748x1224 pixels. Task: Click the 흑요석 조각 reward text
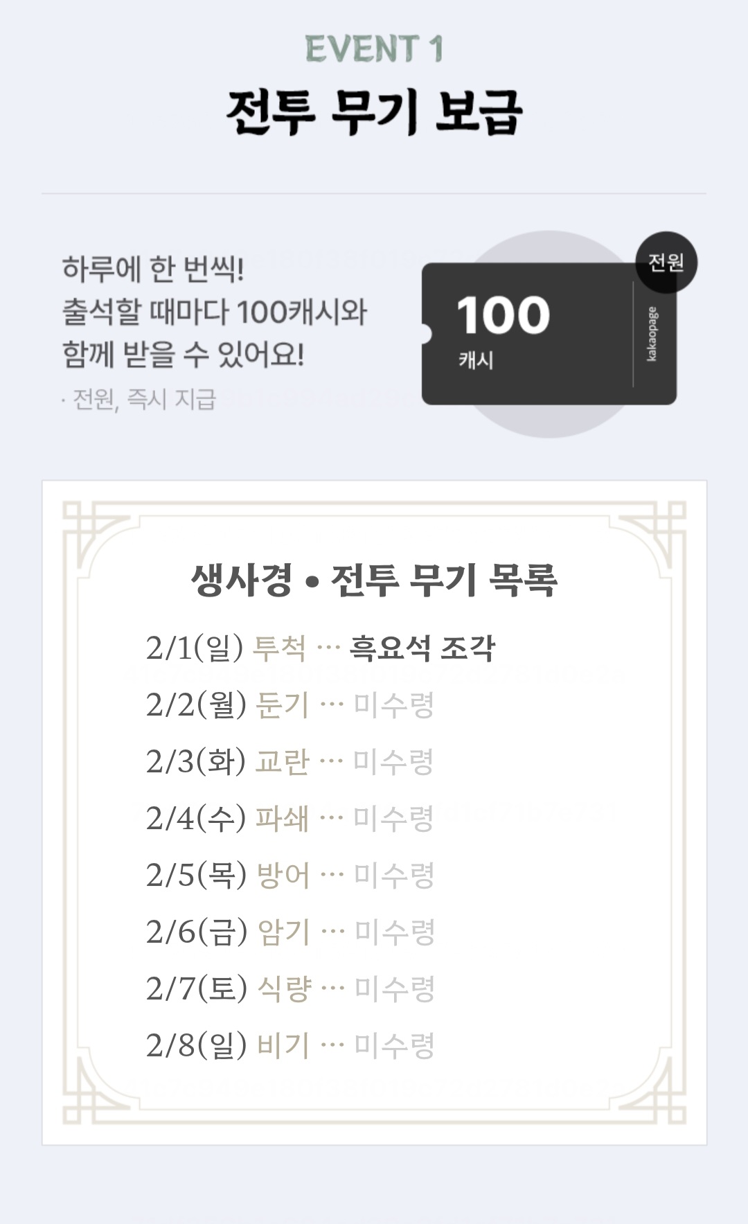tap(422, 648)
